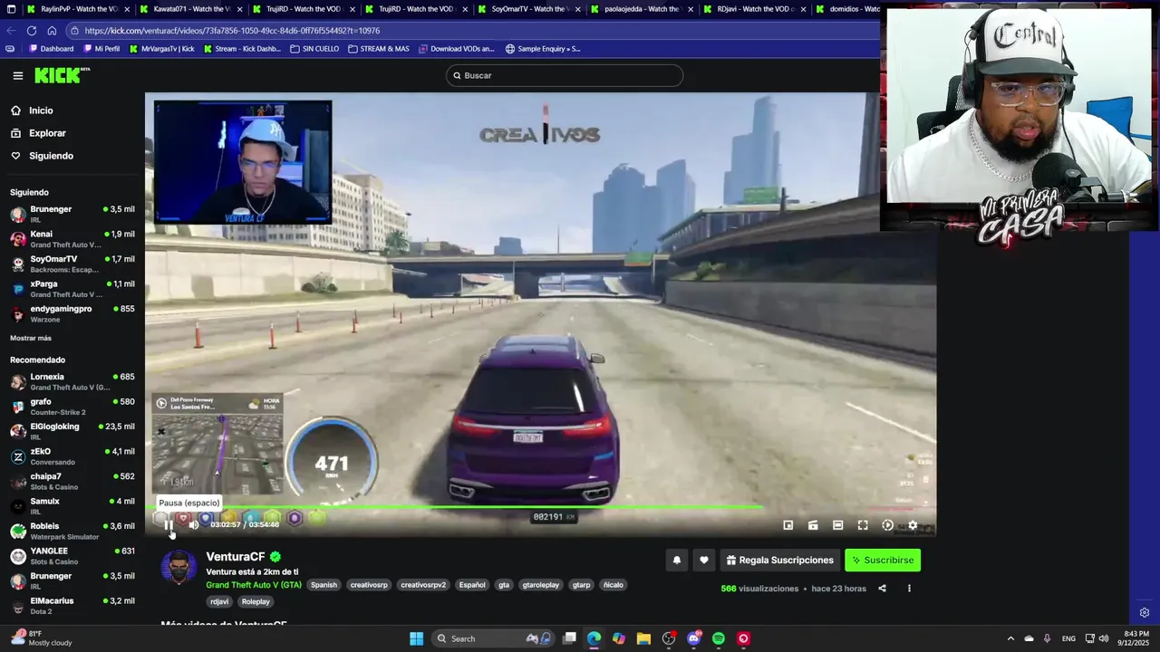Open xParga channel in the sidebar
1160x652 pixels.
tap(72, 289)
